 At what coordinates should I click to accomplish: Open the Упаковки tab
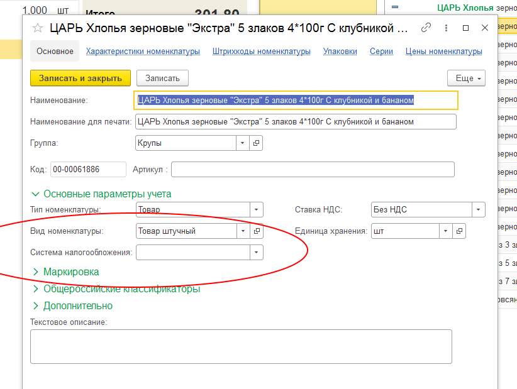point(340,52)
